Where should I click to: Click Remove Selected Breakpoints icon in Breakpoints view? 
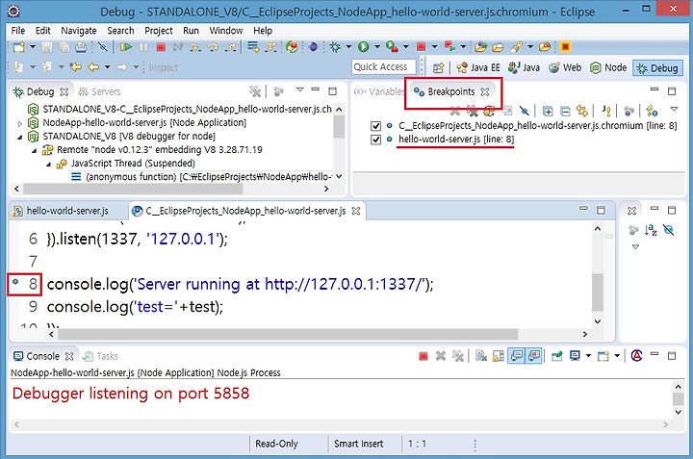tap(454, 111)
